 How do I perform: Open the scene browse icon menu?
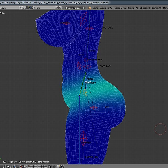coord(30,8)
